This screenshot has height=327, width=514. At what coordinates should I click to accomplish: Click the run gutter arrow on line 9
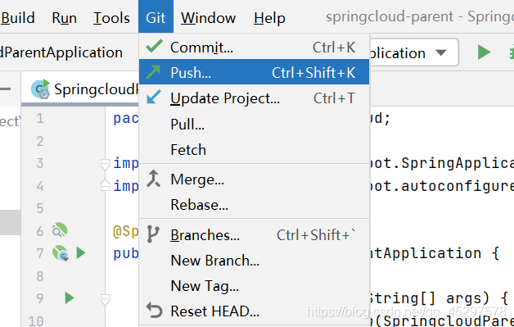[x=70, y=297]
